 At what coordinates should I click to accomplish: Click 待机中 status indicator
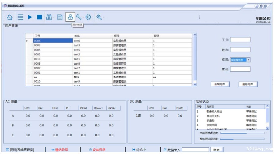(x=139, y=150)
